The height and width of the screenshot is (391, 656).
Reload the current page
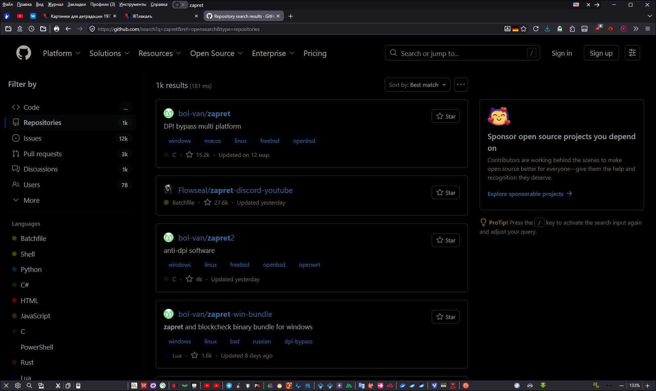tap(535, 29)
